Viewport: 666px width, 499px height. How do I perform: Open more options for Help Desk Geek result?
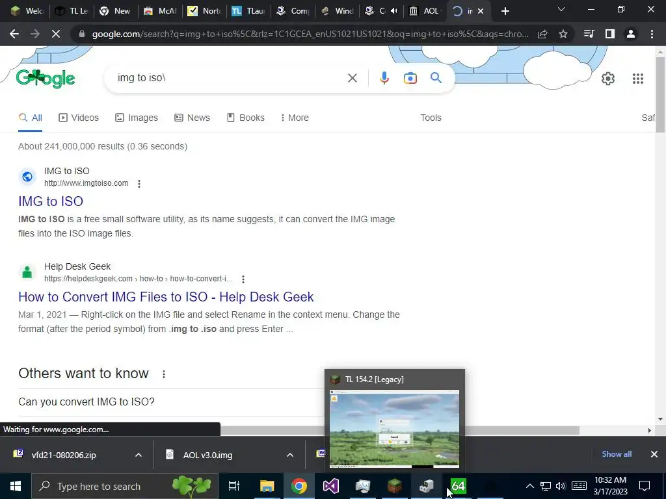[243, 279]
